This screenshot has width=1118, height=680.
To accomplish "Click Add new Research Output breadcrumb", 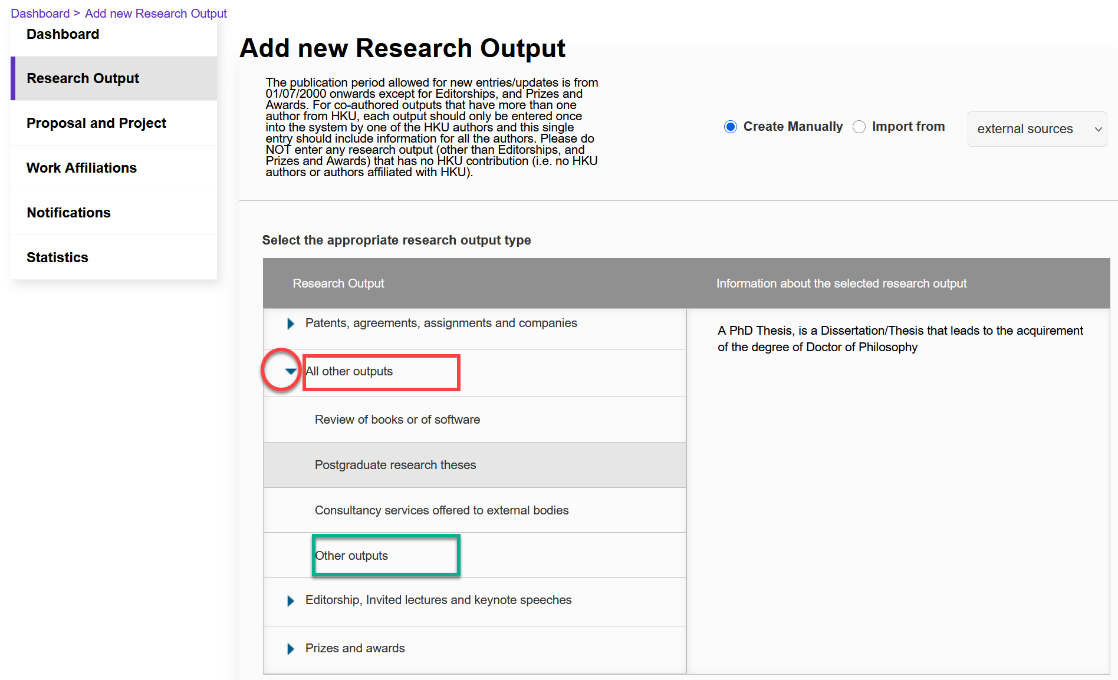I will tap(156, 14).
